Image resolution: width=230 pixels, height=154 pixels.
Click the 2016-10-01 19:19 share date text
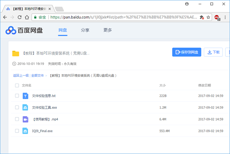31,64
